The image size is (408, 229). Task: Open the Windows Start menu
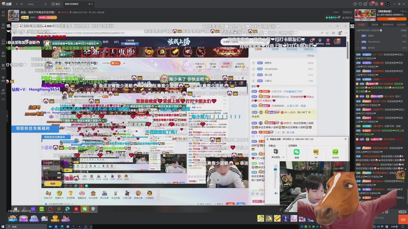(x=4, y=226)
